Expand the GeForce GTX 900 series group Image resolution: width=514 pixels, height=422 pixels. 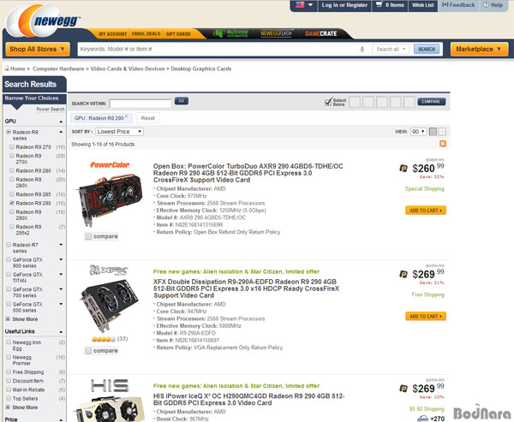click(x=61, y=259)
